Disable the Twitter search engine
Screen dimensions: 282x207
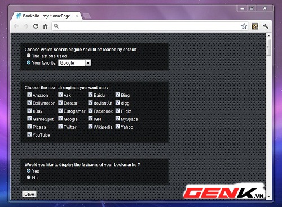point(60,127)
